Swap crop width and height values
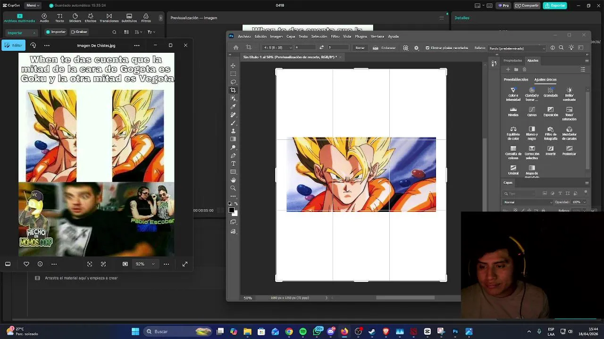Viewport: 604px width, 339px height. point(321,48)
